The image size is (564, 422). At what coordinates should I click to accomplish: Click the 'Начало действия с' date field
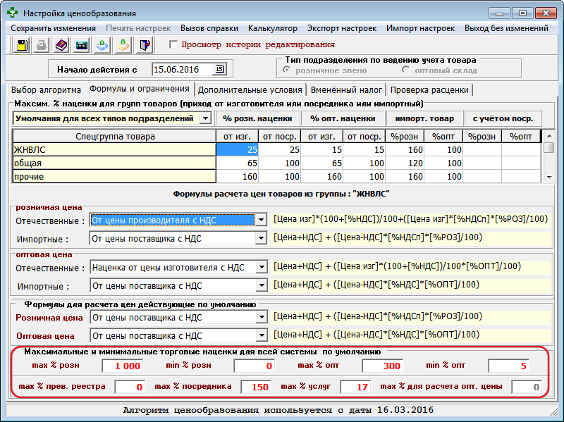[x=183, y=69]
